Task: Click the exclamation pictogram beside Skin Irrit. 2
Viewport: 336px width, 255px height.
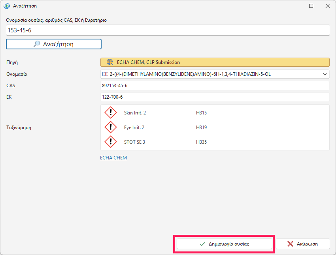Action: pos(111,112)
